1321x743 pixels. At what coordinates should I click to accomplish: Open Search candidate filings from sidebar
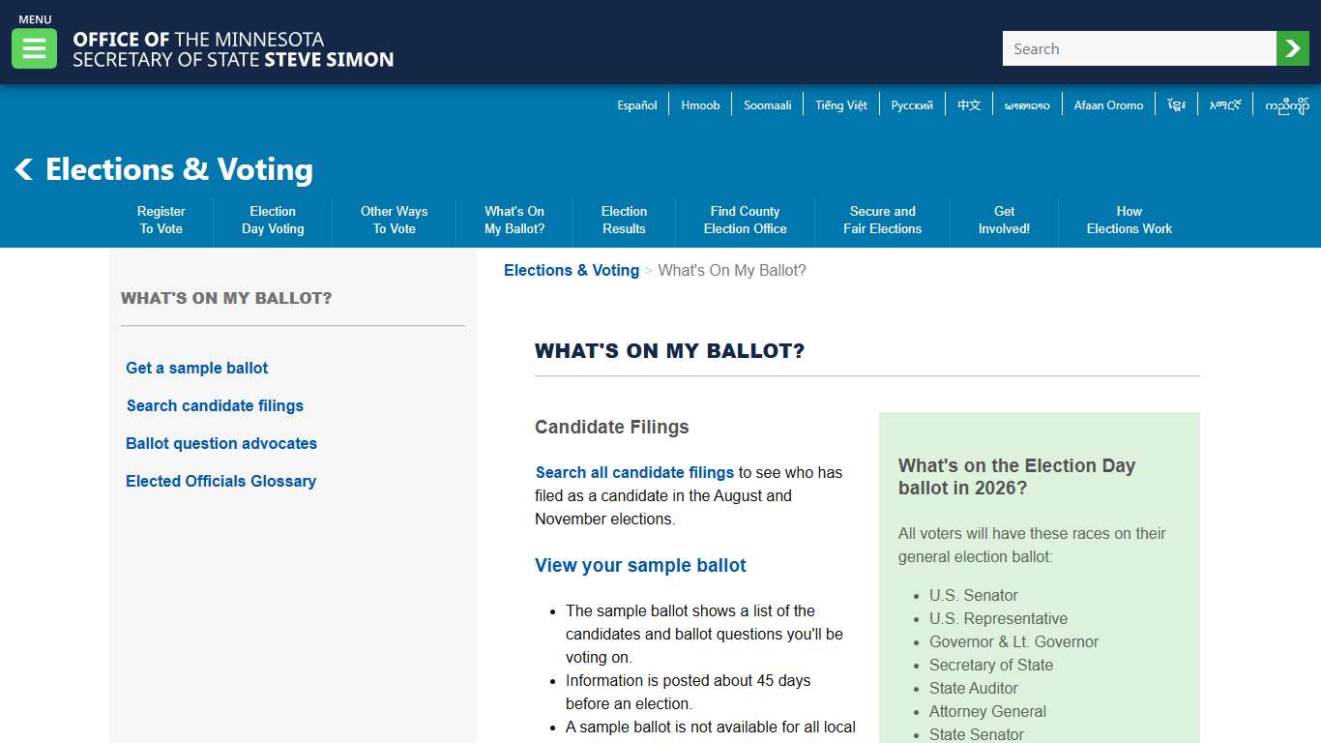215,405
